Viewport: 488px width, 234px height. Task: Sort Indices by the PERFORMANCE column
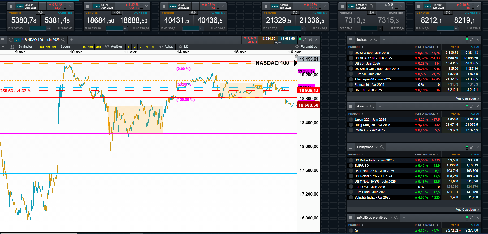point(426,47)
